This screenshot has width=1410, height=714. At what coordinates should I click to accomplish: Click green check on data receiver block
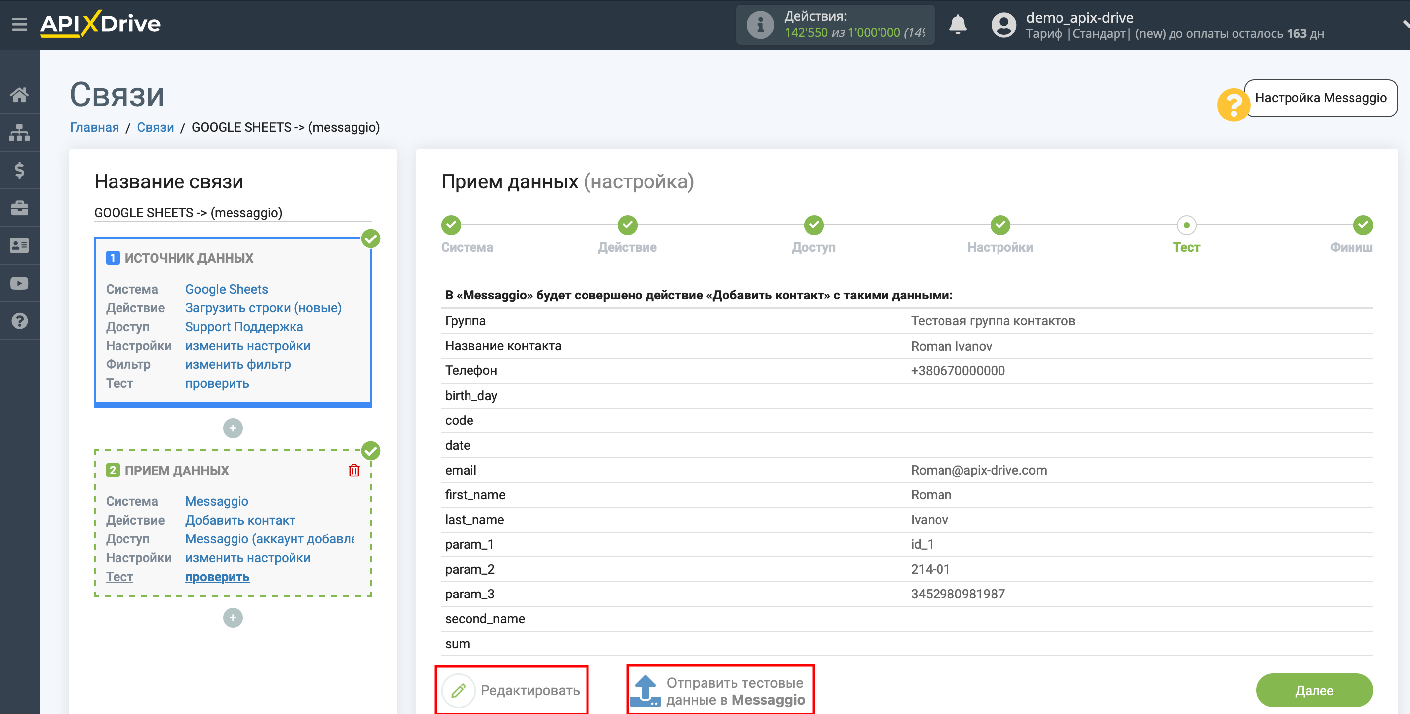coord(371,451)
